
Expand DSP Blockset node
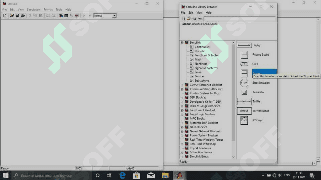182,97
